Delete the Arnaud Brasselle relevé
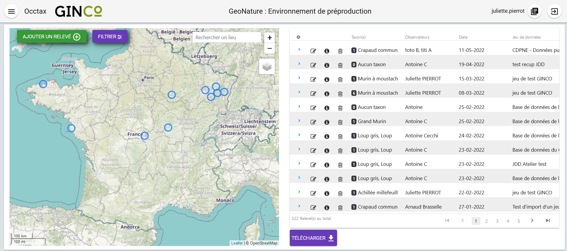 (340, 207)
